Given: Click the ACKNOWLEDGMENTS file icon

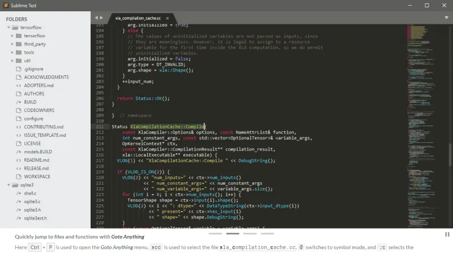Looking at the screenshot, I should pyautogui.click(x=19, y=77).
